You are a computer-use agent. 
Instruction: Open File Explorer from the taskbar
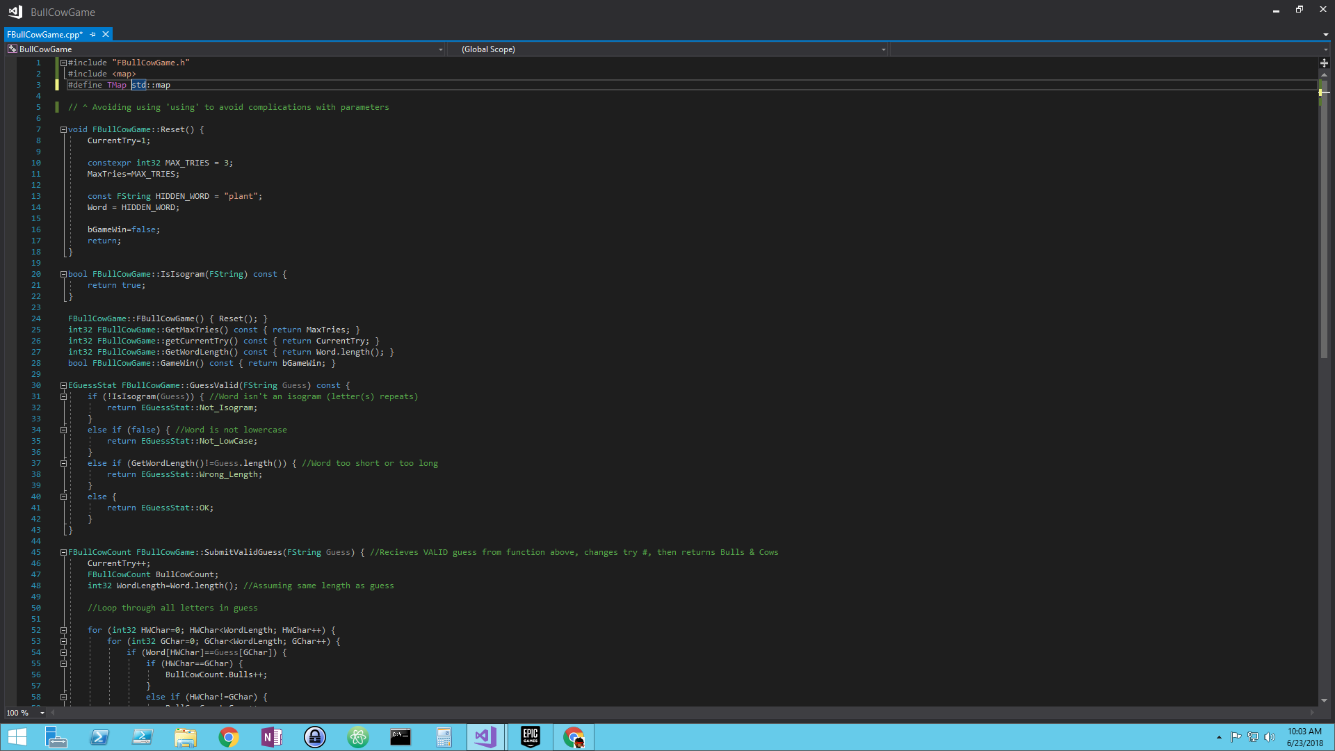point(186,737)
